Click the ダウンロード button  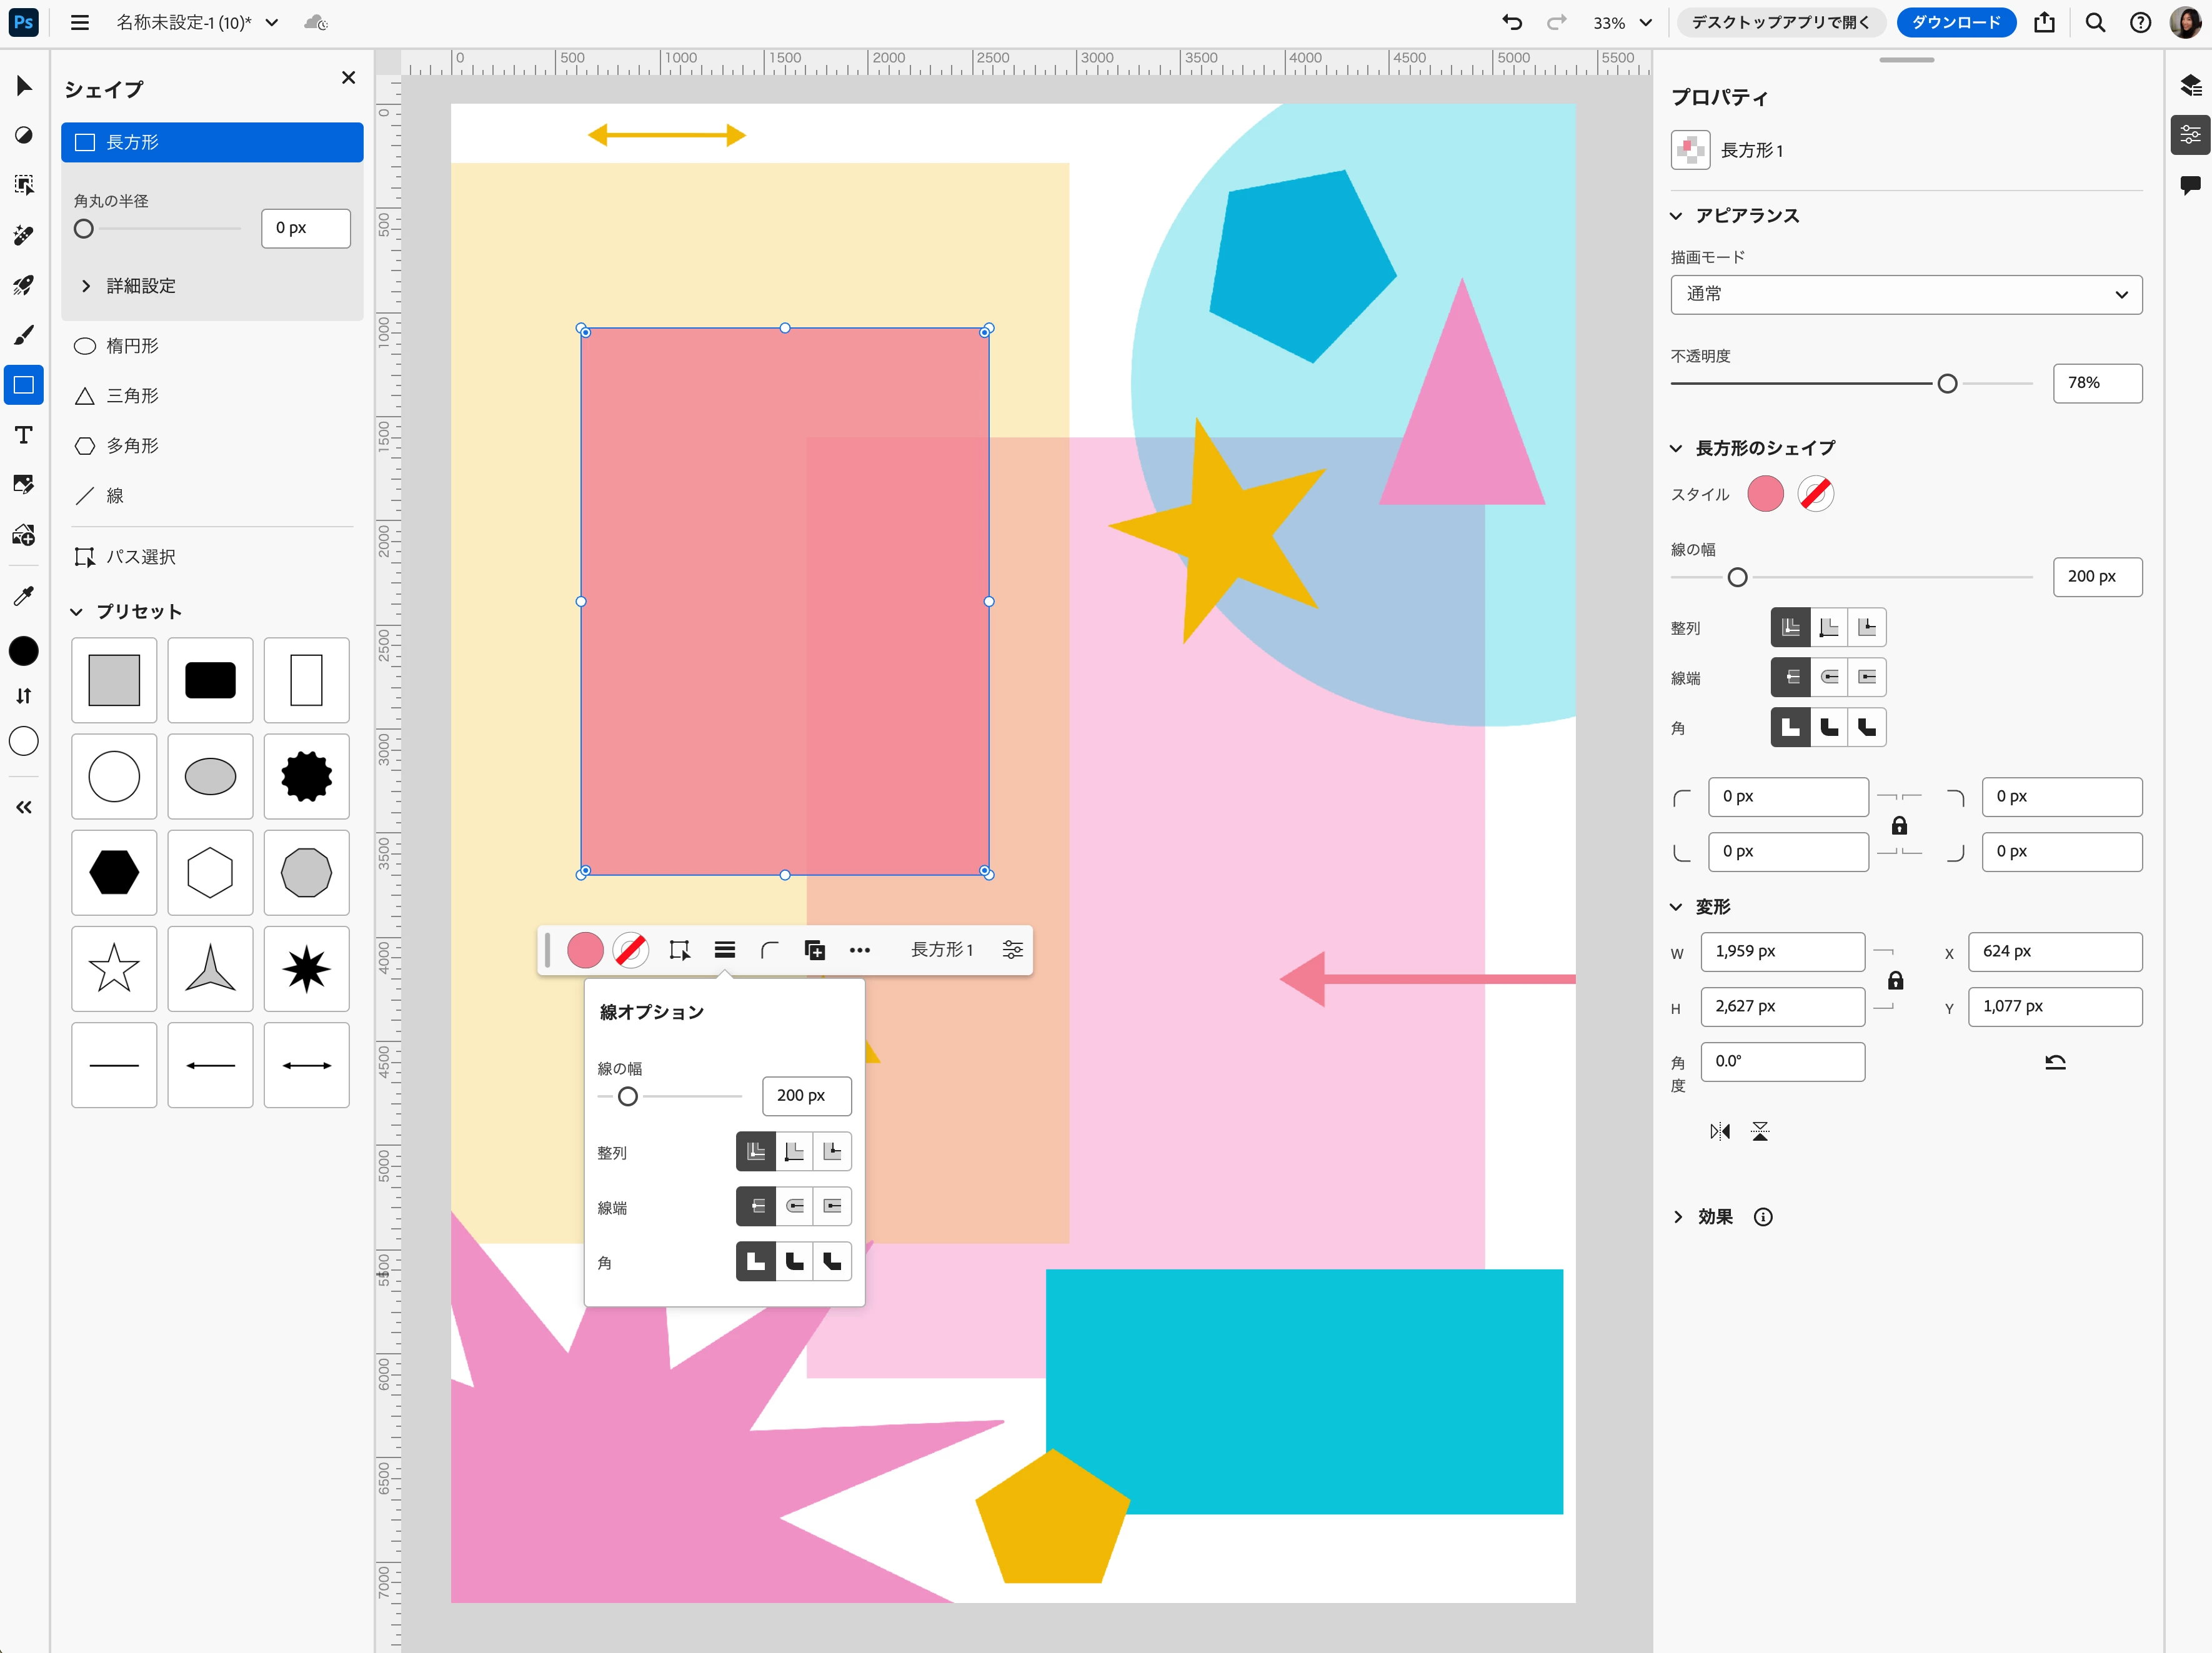coord(1955,22)
